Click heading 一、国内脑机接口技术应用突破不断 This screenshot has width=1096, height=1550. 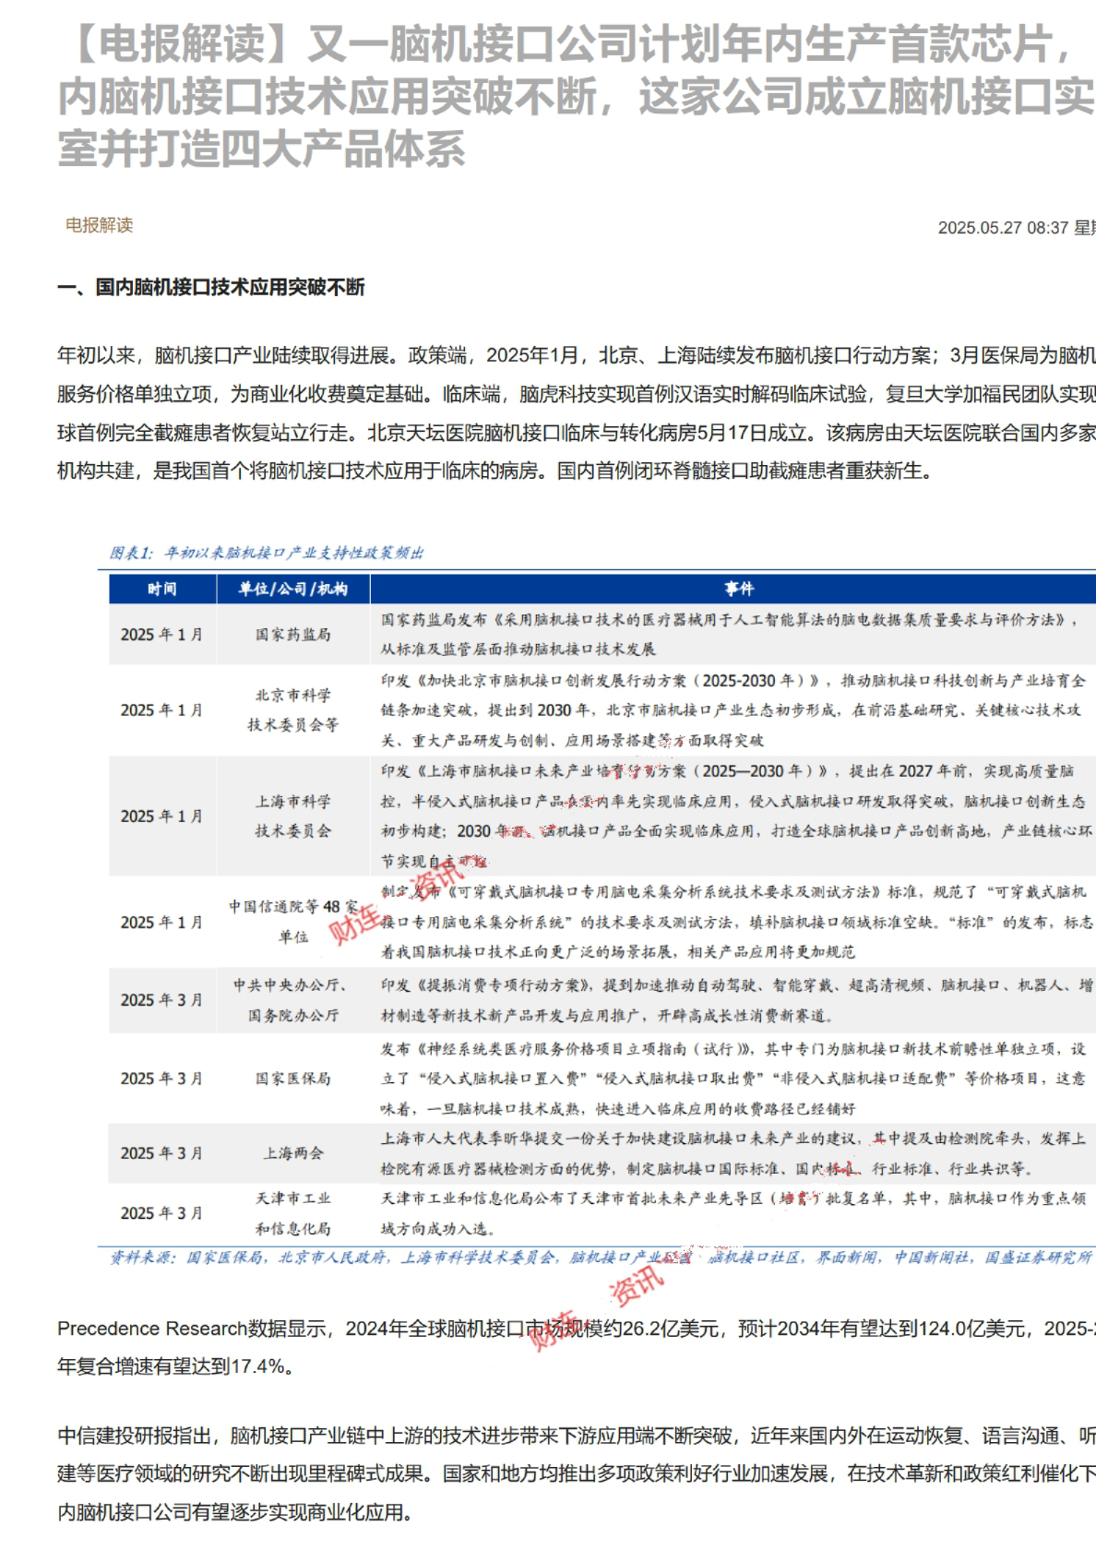coord(211,288)
